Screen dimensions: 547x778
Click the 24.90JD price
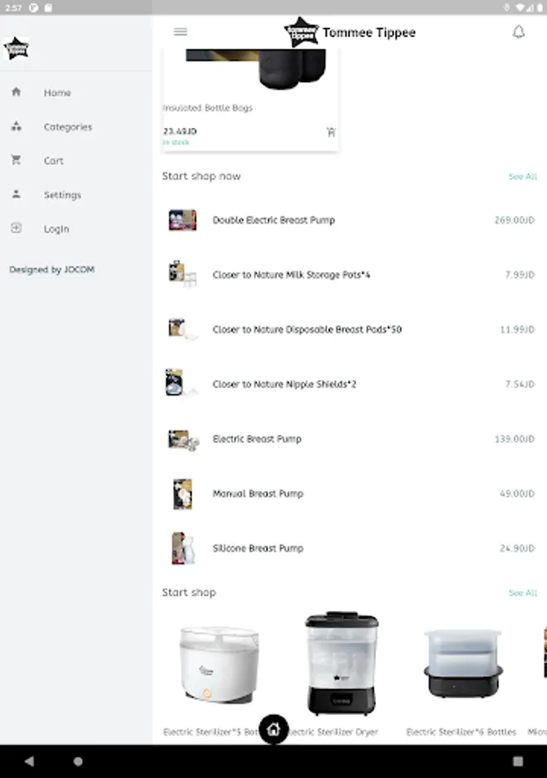(518, 548)
